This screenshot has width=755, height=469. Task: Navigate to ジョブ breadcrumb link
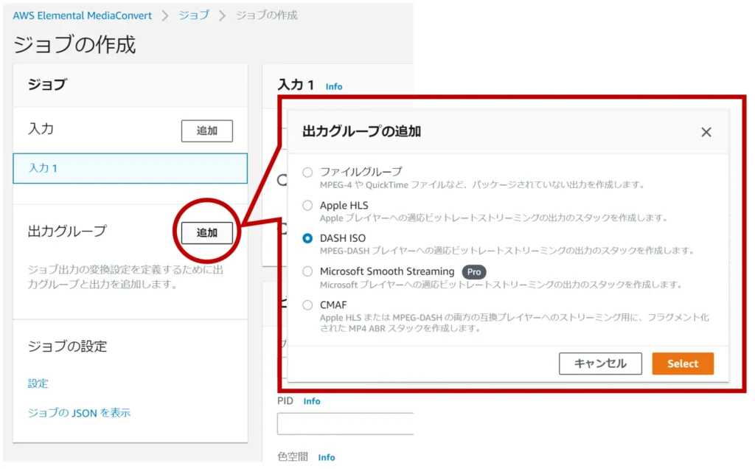pyautogui.click(x=194, y=15)
